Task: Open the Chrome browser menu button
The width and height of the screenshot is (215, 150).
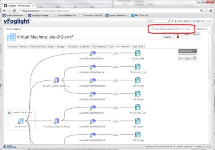Action: (211, 11)
